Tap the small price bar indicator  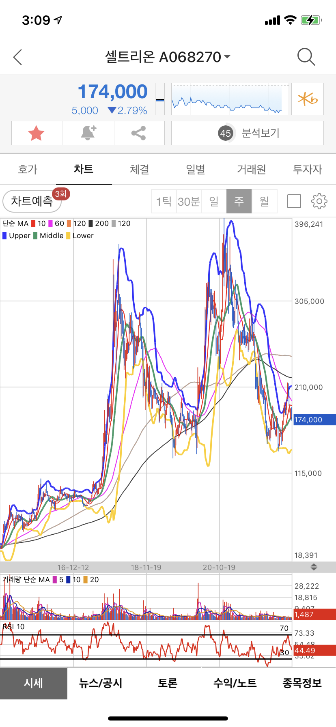coord(160,99)
